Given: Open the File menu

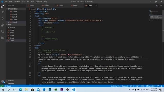Looking at the screenshot, I should [x=6, y=2].
